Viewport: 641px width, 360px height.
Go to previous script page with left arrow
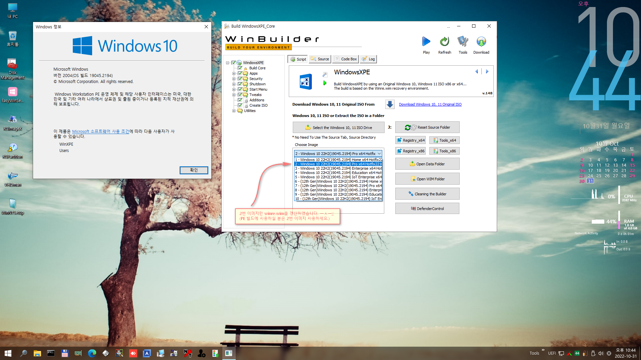(x=477, y=71)
